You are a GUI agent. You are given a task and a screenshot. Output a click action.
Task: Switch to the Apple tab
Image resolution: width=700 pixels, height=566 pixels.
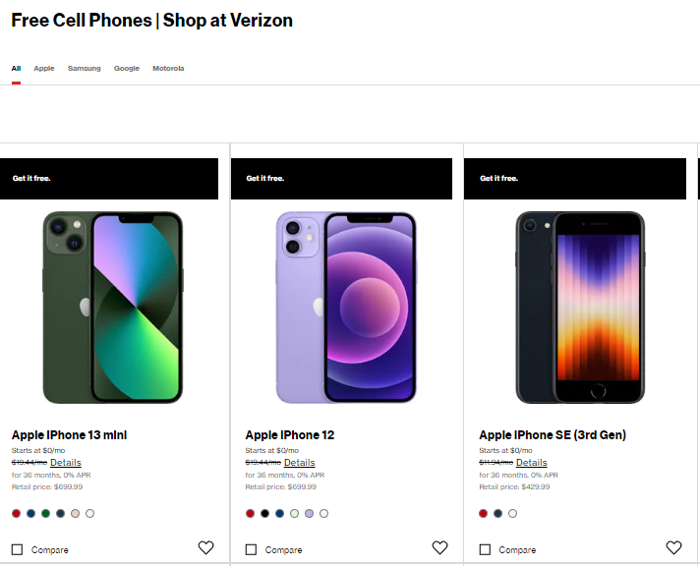[x=44, y=69]
